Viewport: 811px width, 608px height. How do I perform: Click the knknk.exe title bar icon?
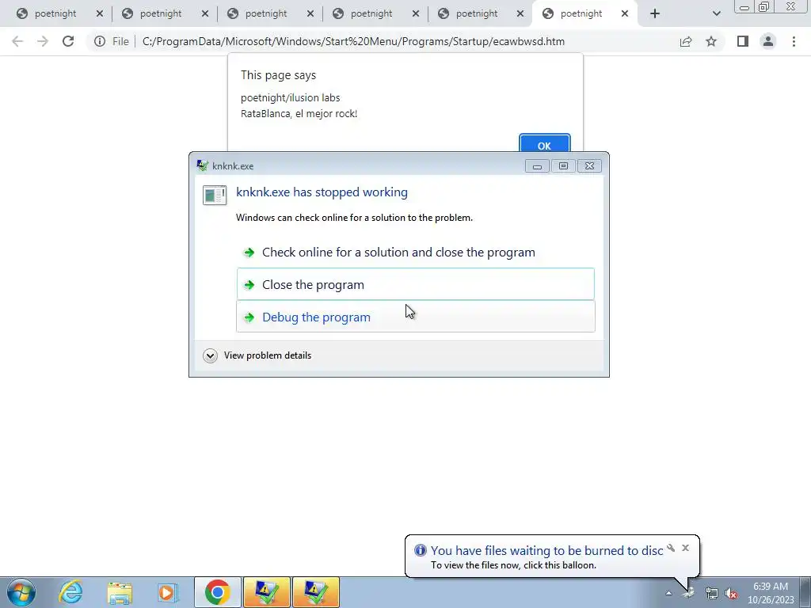[x=202, y=165]
